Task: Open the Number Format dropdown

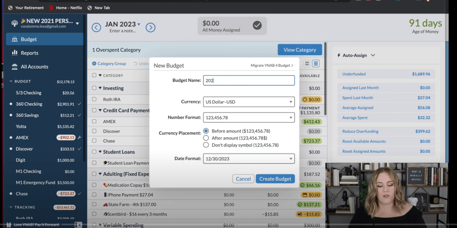Action: coord(249,118)
